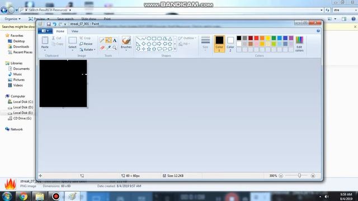358x201 pixels.
Task: Open the Edit colors dialog
Action: [299, 44]
